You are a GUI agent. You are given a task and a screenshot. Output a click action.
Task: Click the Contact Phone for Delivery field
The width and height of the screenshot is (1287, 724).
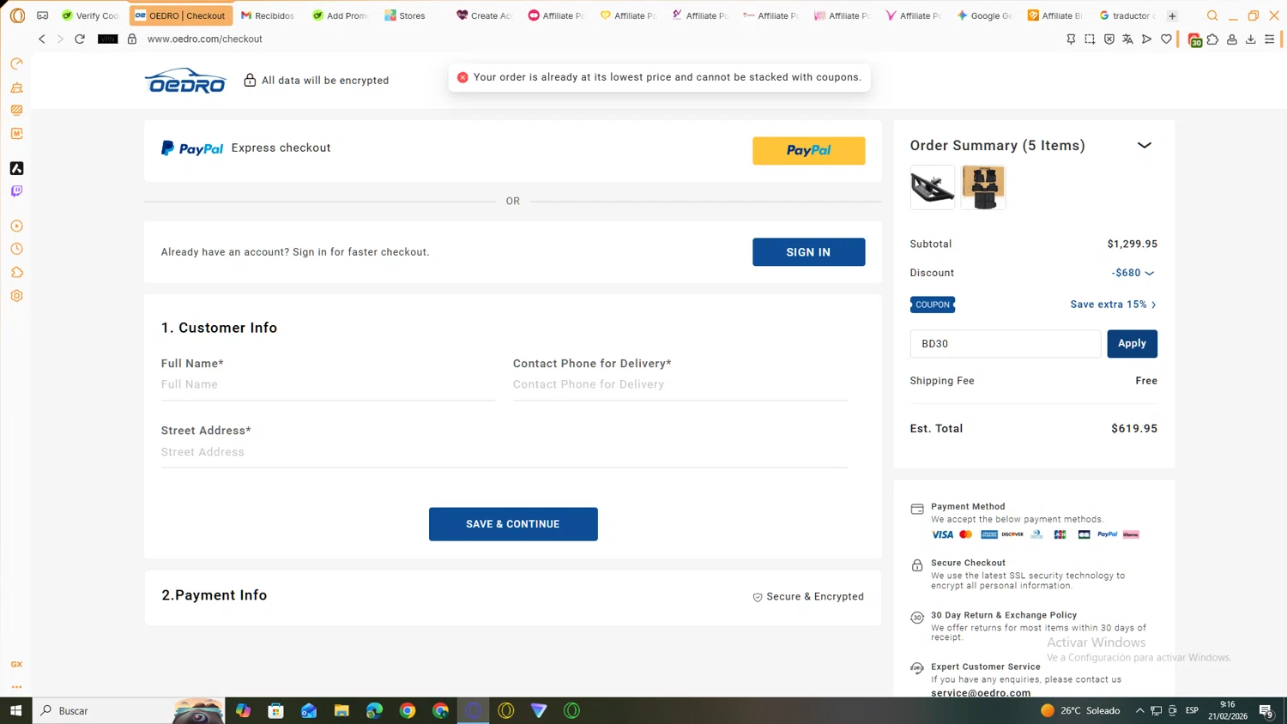tap(680, 385)
